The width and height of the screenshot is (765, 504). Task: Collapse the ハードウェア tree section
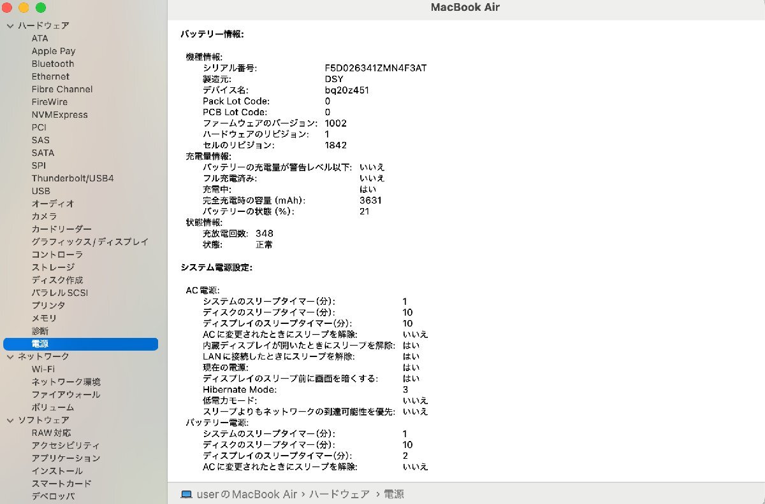tap(10, 25)
